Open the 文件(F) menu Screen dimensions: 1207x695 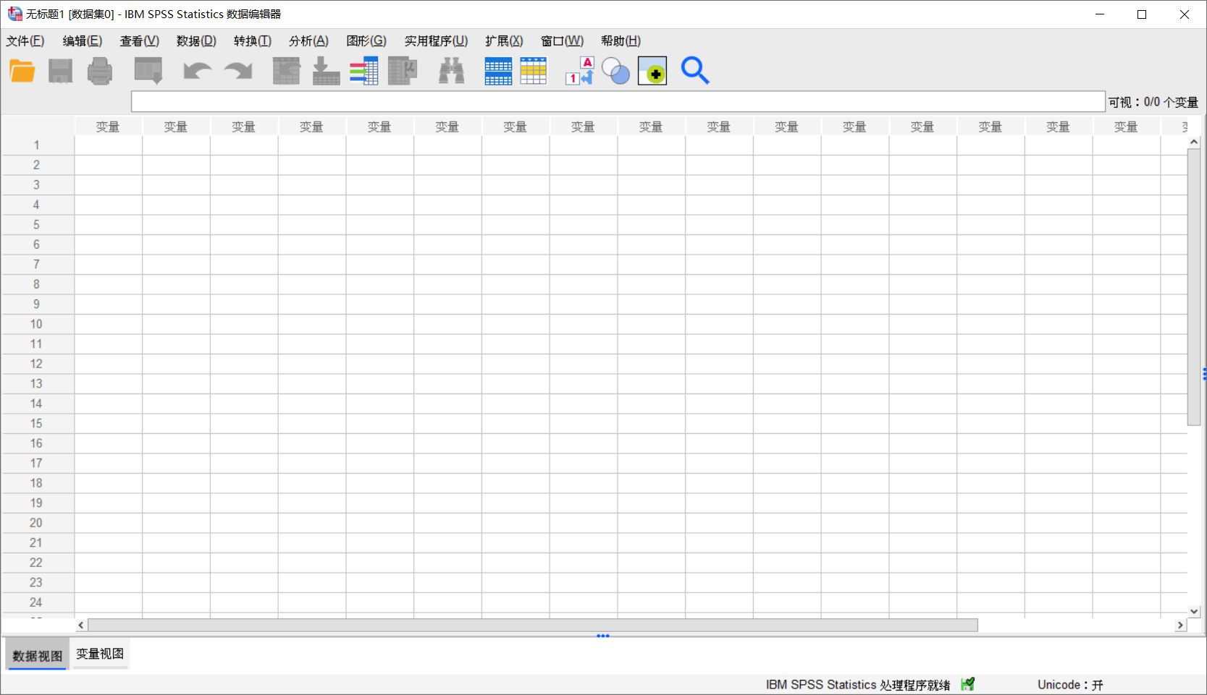click(x=25, y=41)
